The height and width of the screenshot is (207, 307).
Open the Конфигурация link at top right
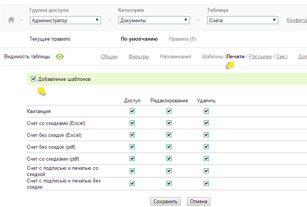tap(297, 20)
